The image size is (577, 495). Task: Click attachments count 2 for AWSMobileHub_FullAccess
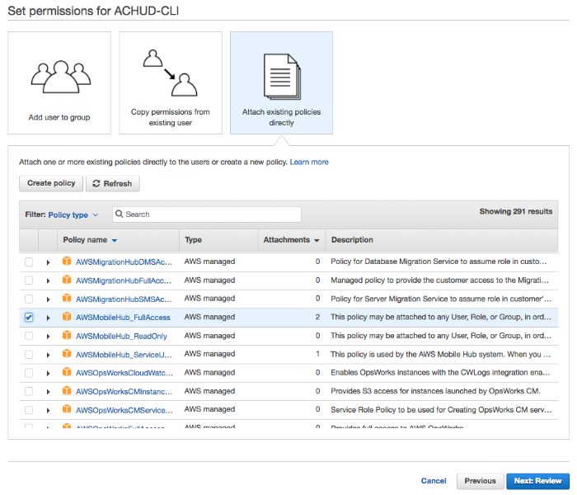point(317,317)
